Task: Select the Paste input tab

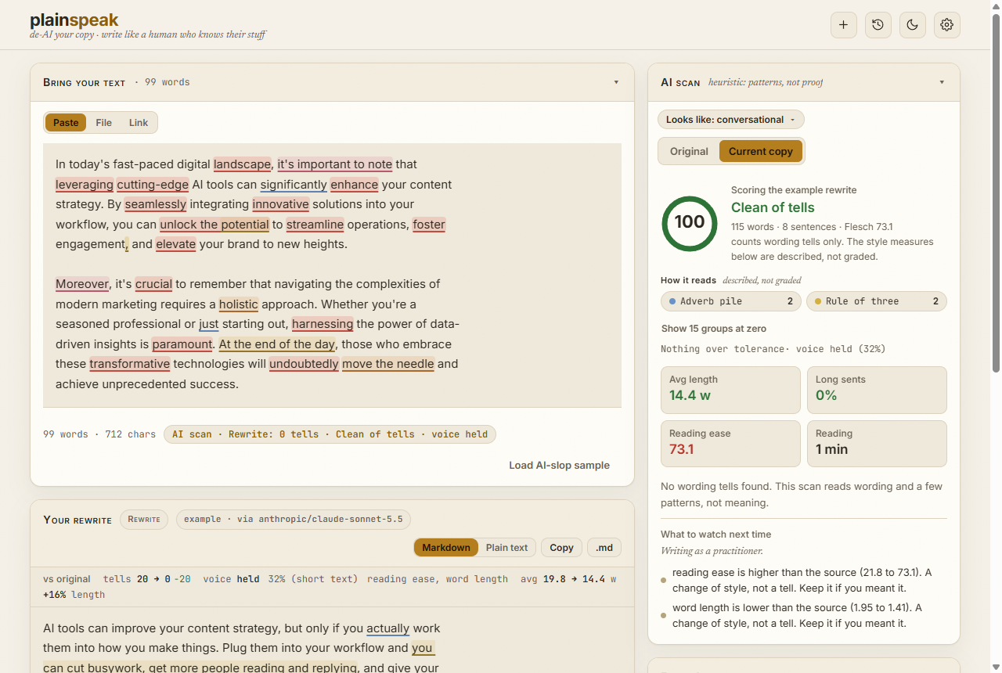Action: click(66, 123)
